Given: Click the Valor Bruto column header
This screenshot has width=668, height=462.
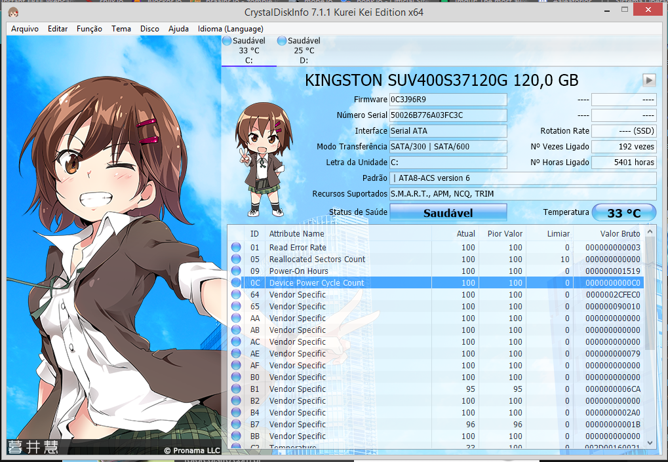Looking at the screenshot, I should tap(609, 234).
